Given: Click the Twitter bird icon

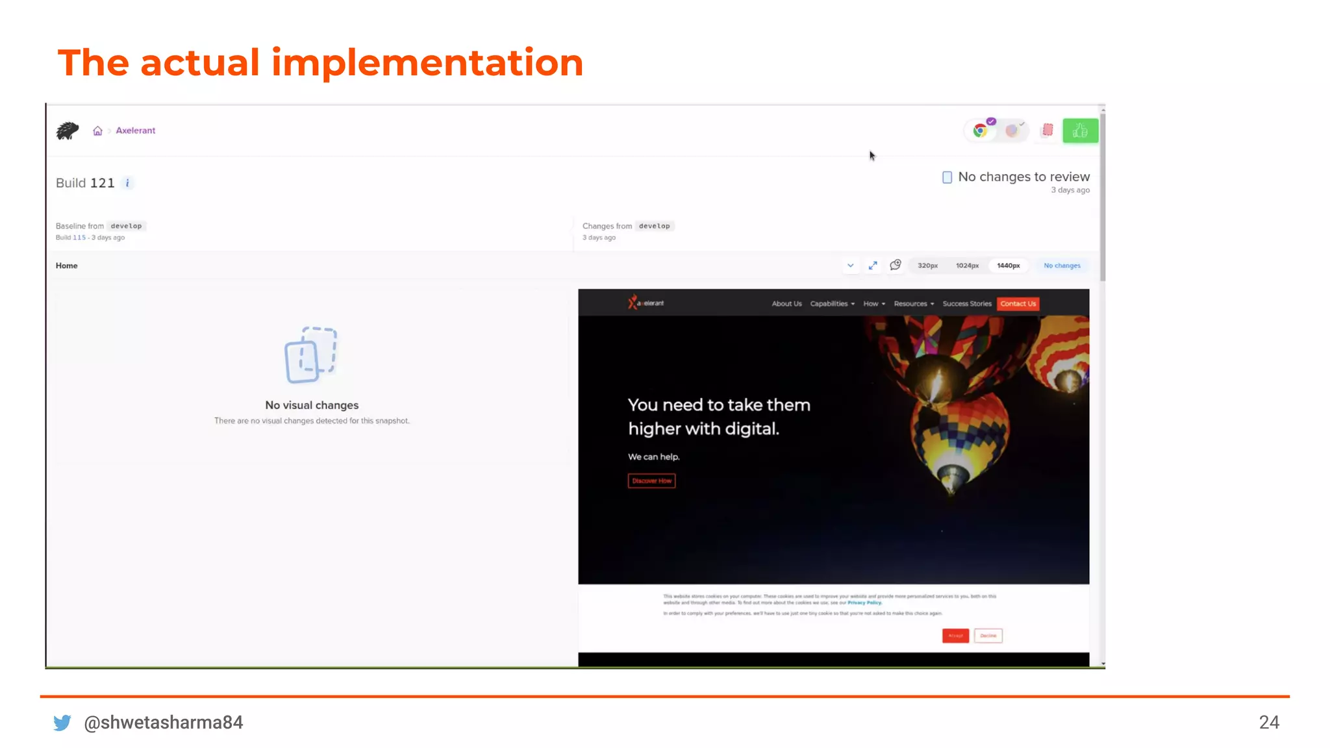Looking at the screenshot, I should pos(62,723).
